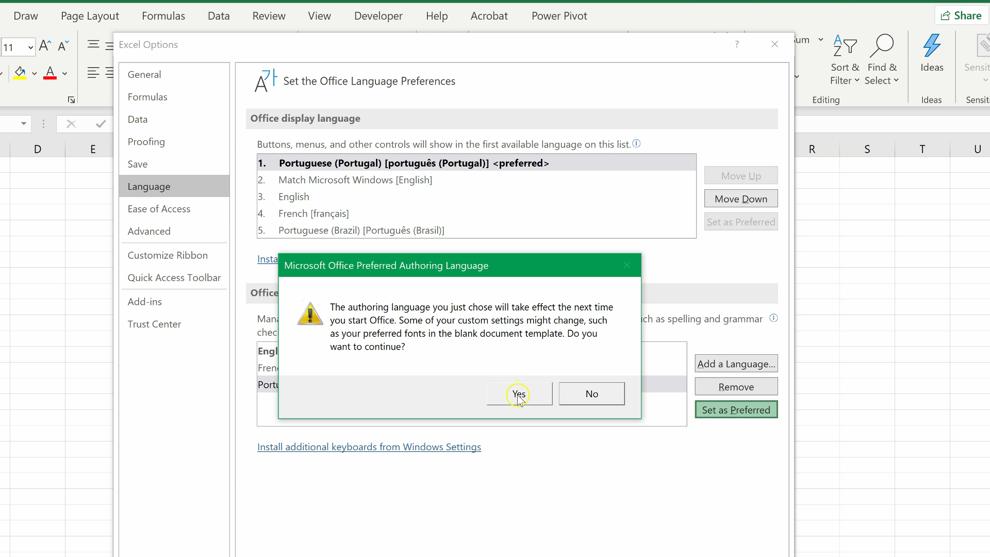Select French français language option
This screenshot has height=557, width=990.
[314, 213]
